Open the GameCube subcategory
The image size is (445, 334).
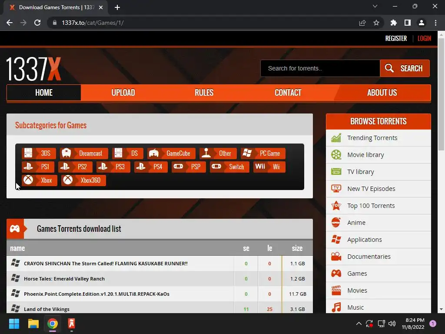[x=171, y=154]
